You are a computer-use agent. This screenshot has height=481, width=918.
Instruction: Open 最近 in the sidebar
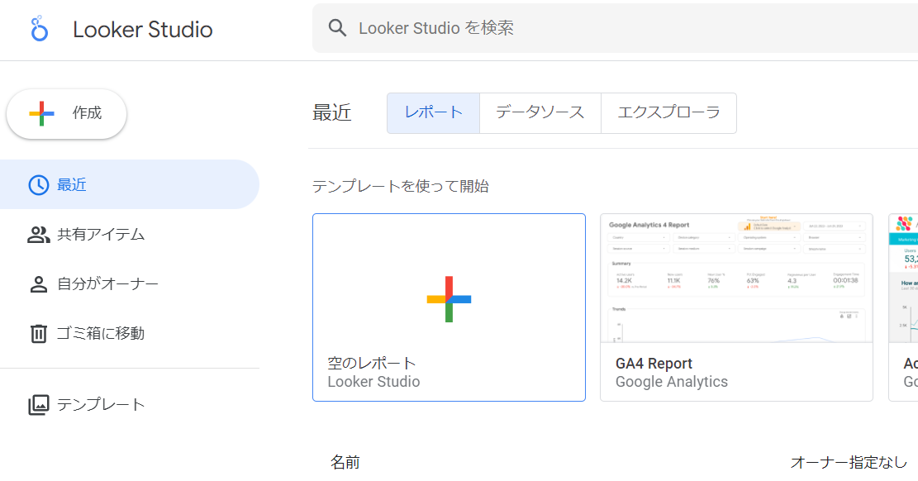tap(130, 184)
